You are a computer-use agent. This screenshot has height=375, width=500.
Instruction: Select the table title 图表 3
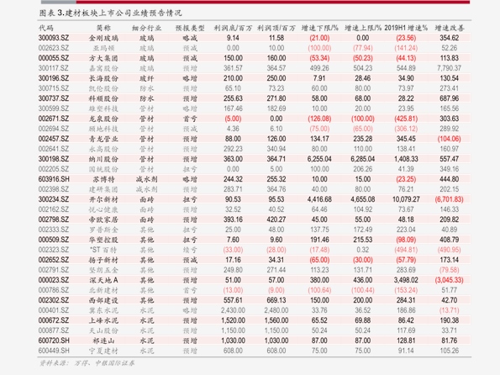(110, 13)
